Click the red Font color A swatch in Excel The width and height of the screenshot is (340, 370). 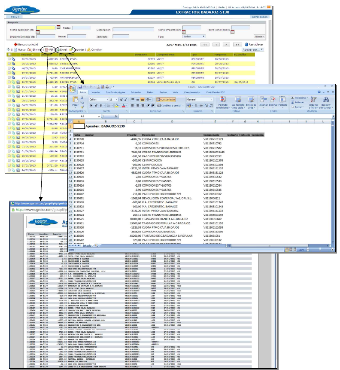pyautogui.click(x=123, y=105)
